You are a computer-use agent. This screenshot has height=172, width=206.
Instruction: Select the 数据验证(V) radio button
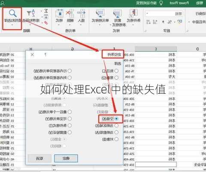[x=70, y=132]
